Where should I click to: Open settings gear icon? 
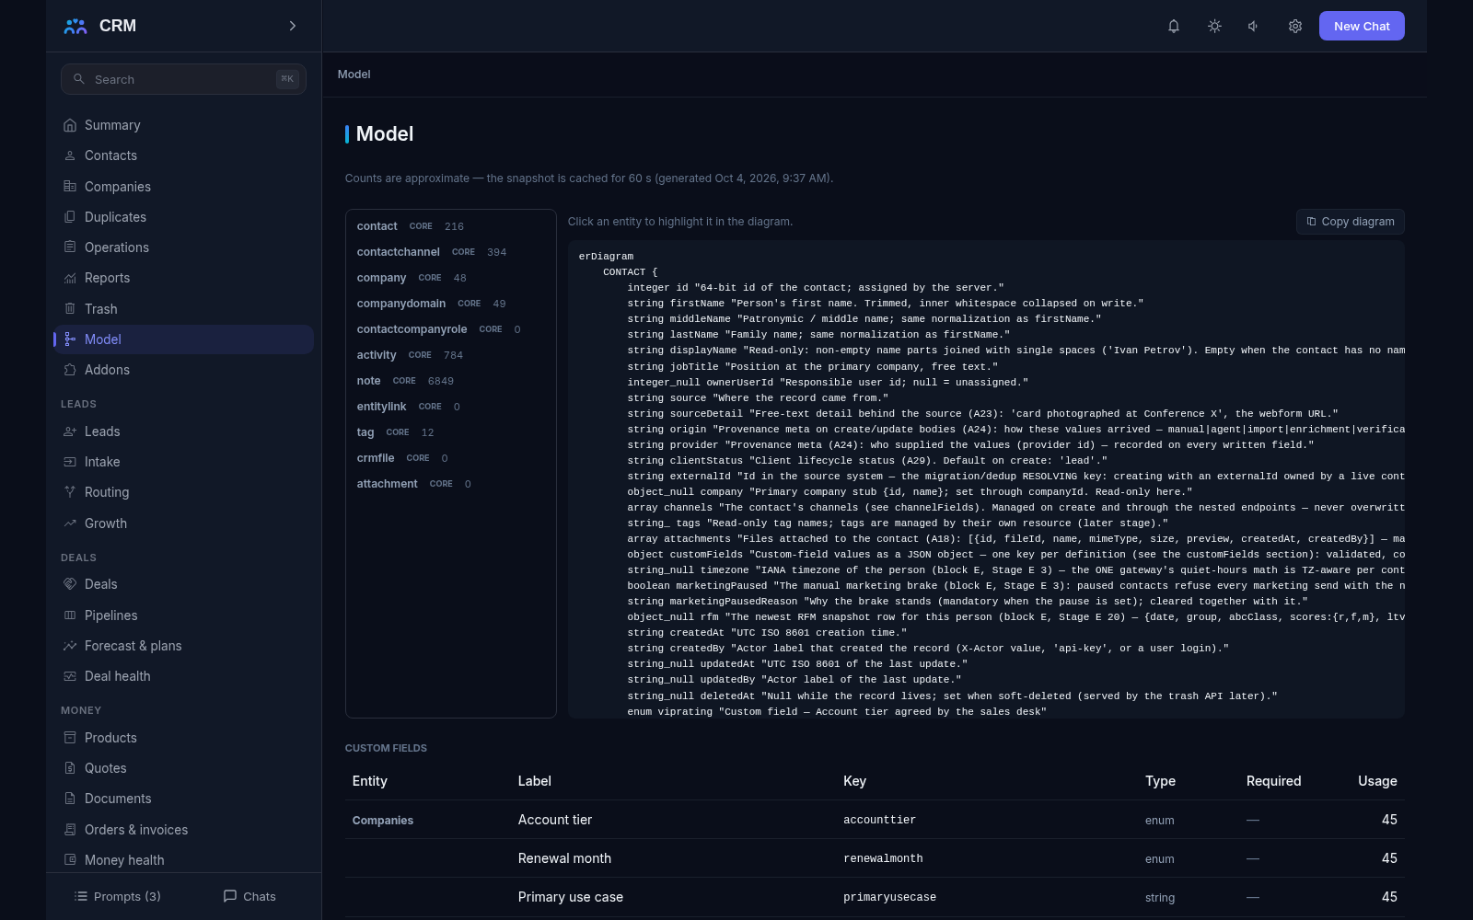1295,26
